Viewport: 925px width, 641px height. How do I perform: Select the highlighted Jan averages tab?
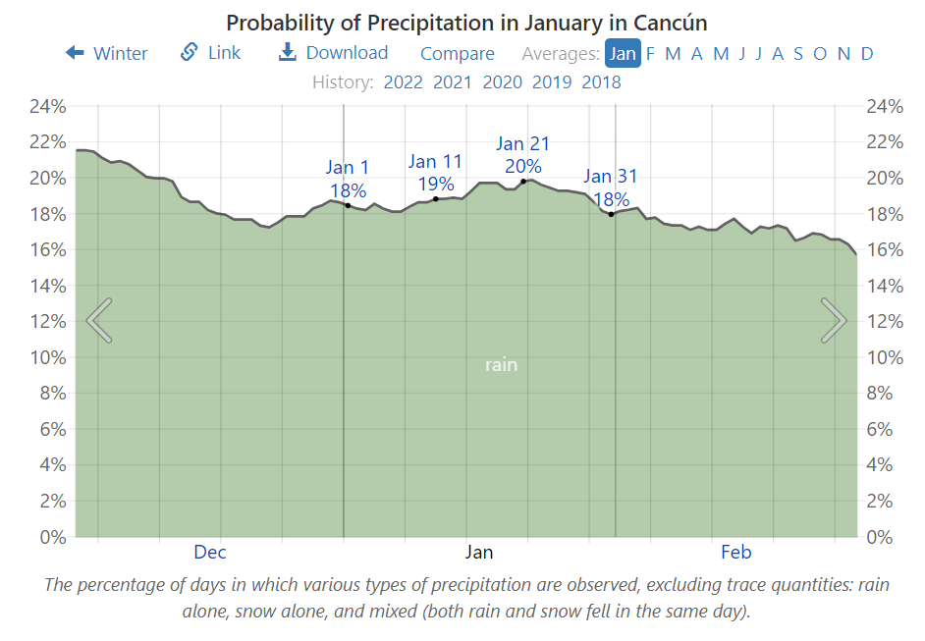pyautogui.click(x=623, y=53)
